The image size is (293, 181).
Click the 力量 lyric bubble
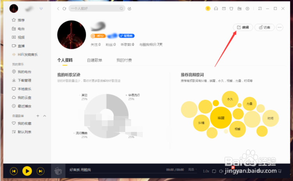coord(249,104)
